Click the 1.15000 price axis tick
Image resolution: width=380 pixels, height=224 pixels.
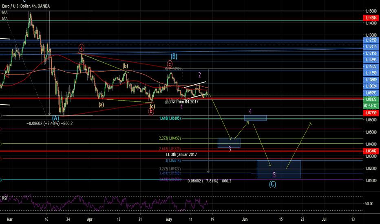[371, 11]
